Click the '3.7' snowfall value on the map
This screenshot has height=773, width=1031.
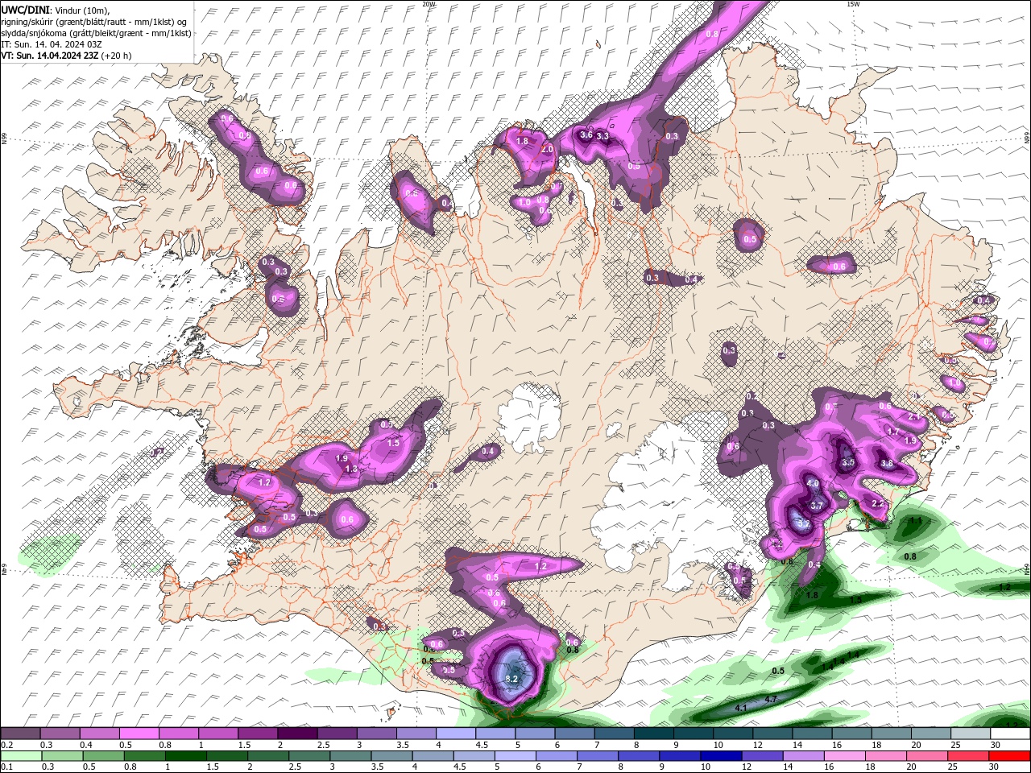click(x=817, y=506)
